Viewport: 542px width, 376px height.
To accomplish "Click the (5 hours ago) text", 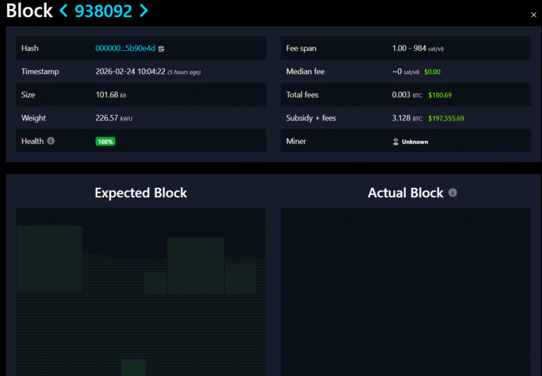I will (184, 72).
